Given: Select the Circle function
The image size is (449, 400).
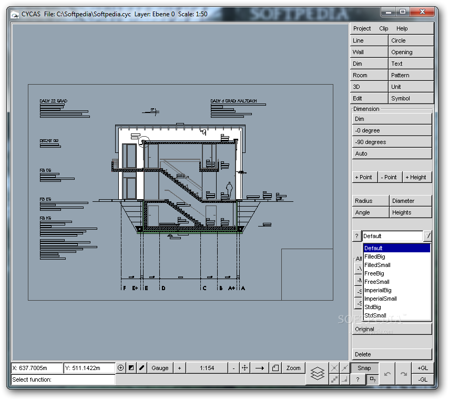Looking at the screenshot, I should click(x=411, y=40).
